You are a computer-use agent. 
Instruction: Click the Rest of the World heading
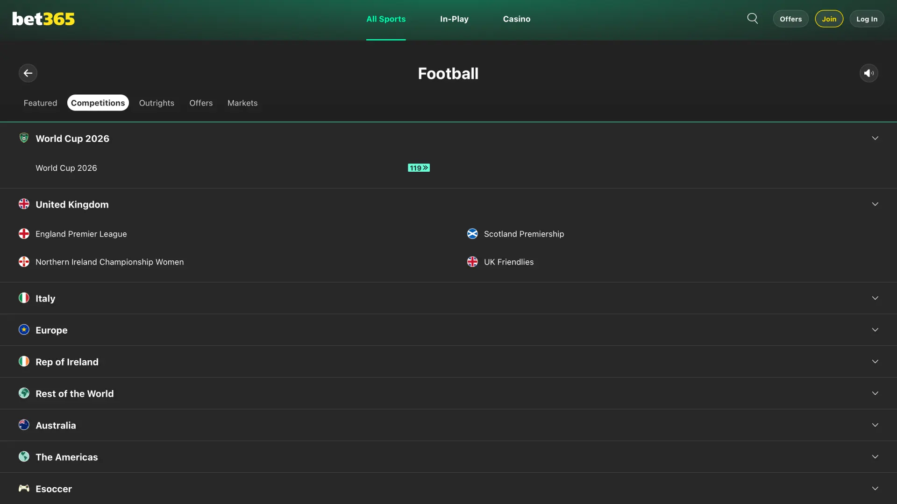click(75, 393)
